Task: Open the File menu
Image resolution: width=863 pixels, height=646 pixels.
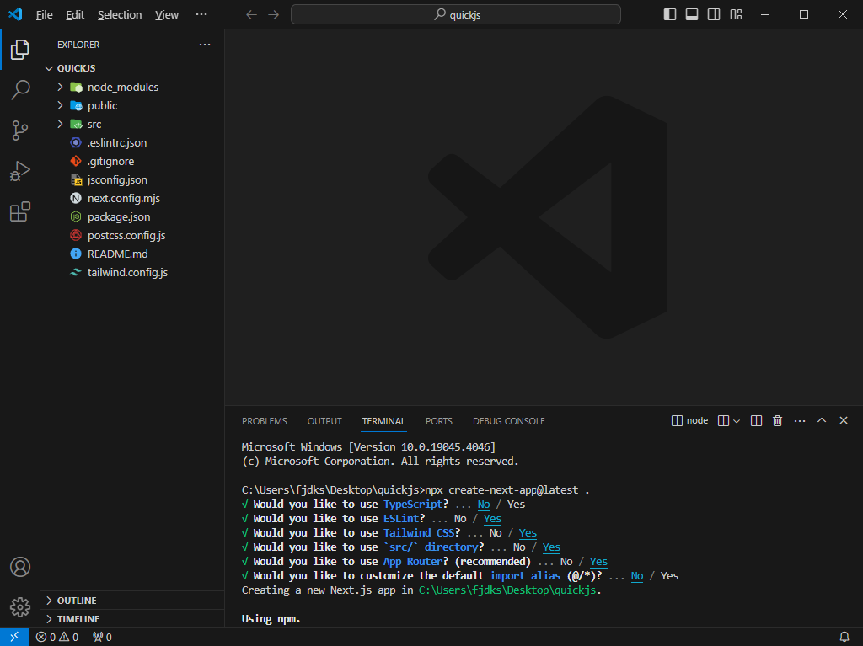Action: point(44,15)
